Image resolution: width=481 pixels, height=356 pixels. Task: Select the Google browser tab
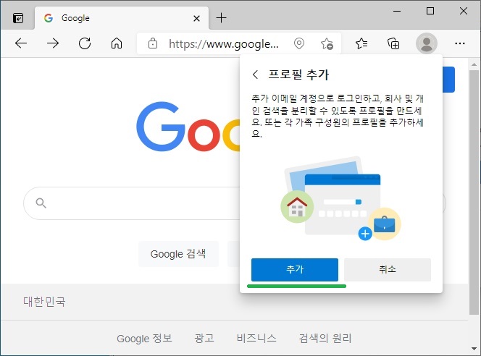[x=122, y=18]
